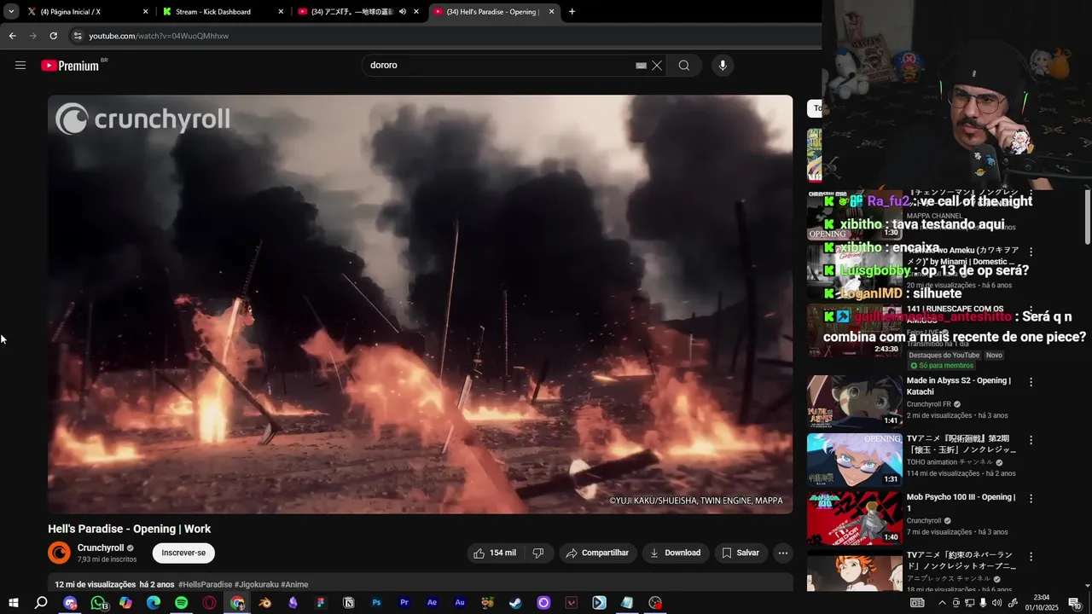Image resolution: width=1092 pixels, height=614 pixels.
Task: Open the Windows Start menu
Action: point(14,603)
